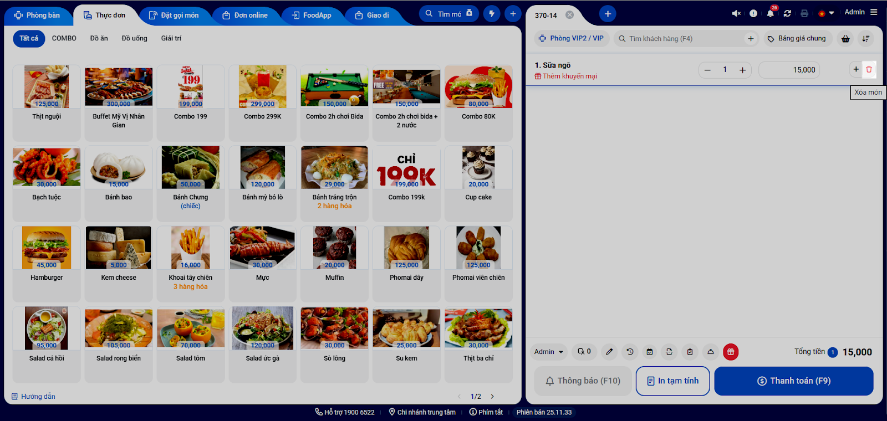Go to the FoodApp tab
This screenshot has height=421, width=887.
pyautogui.click(x=312, y=16)
